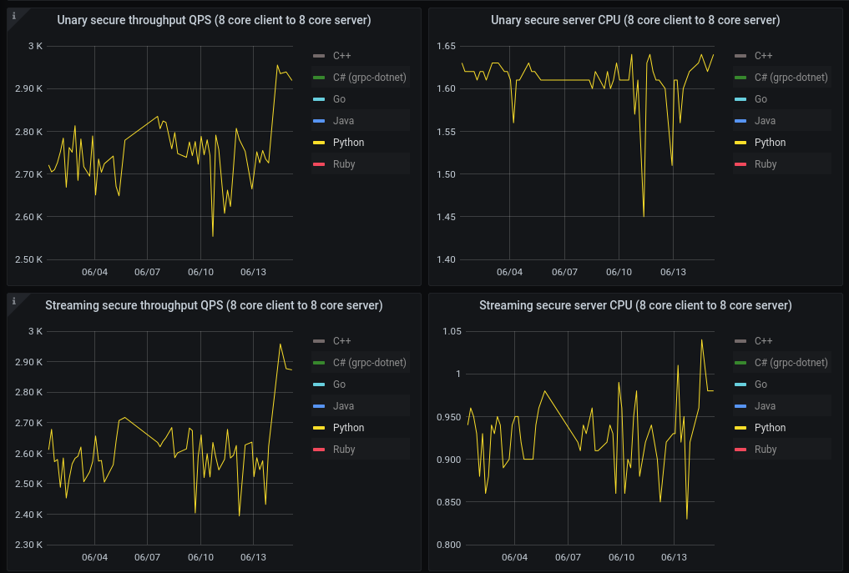849x573 pixels.
Task: Select C++ label in Streaming QPS legend
Action: [x=341, y=341]
